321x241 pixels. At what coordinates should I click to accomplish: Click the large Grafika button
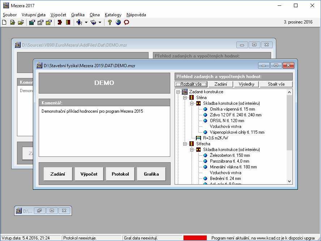coord(151,174)
